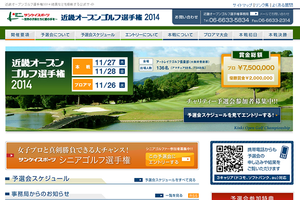Click the arrow icon beside 一覧を見る
300x200 pixels.
pos(159,195)
